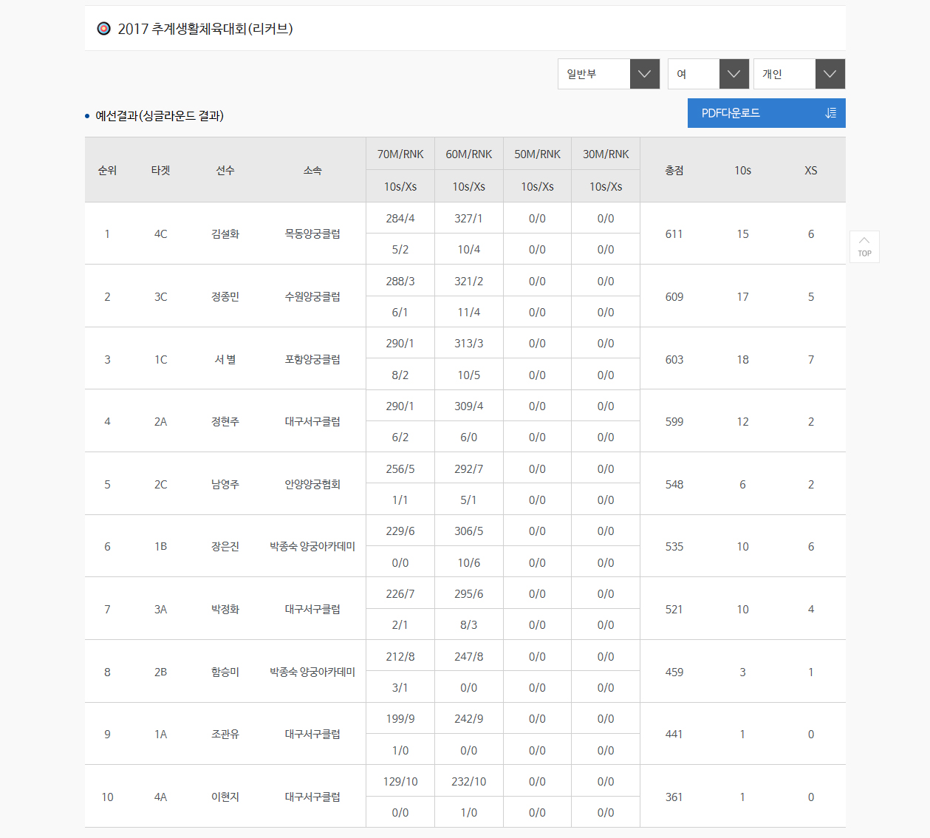
Task: Select player name 정종민 in second row
Action: point(225,296)
